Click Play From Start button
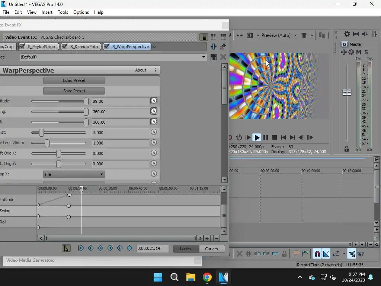381x286 pixels. point(248,138)
